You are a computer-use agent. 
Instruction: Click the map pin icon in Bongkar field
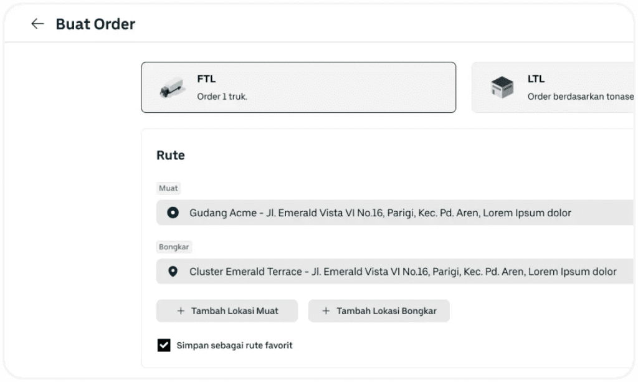tap(173, 272)
